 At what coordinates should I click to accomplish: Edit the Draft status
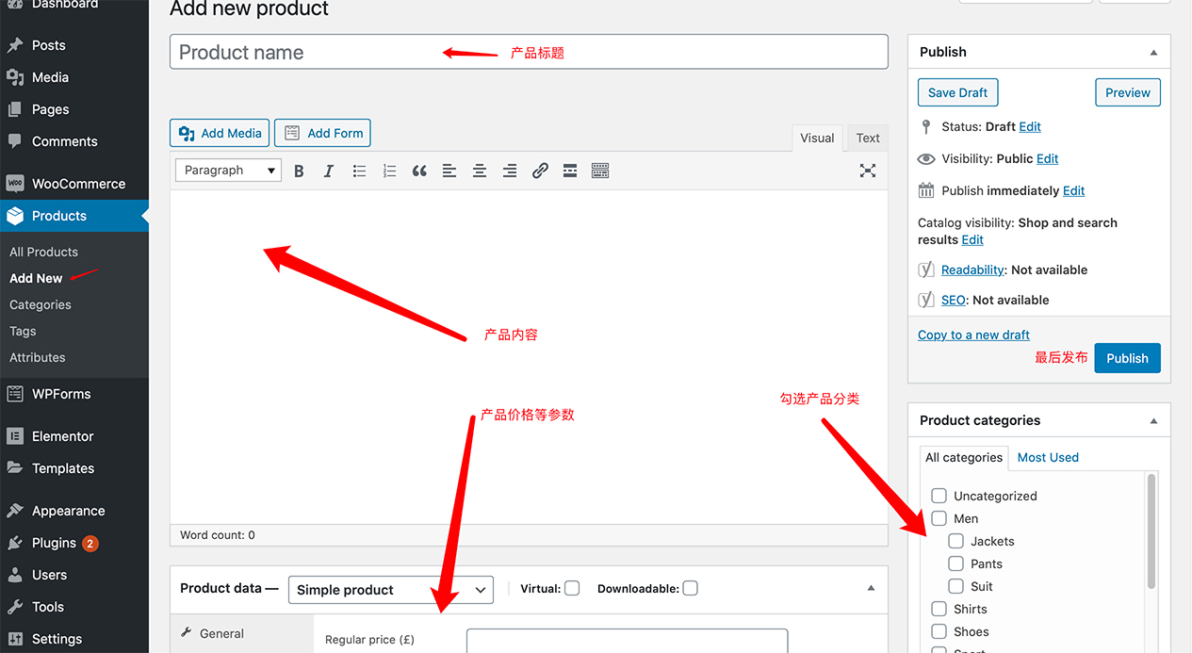tap(1030, 126)
